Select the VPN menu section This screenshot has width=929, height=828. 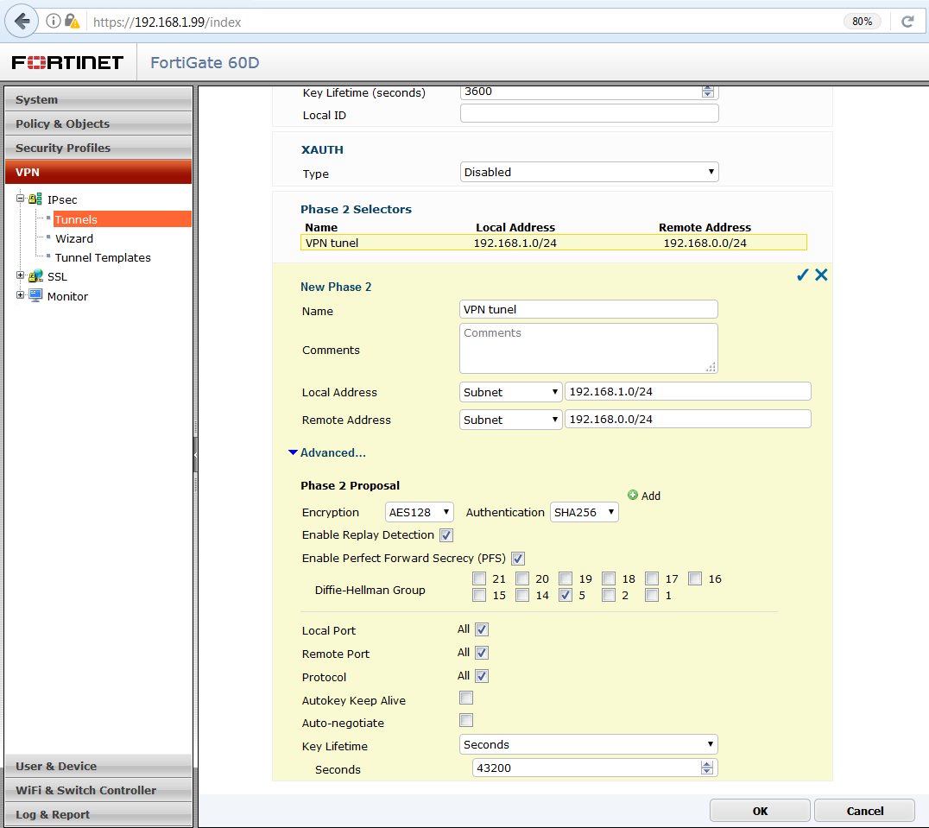pyautogui.click(x=98, y=172)
